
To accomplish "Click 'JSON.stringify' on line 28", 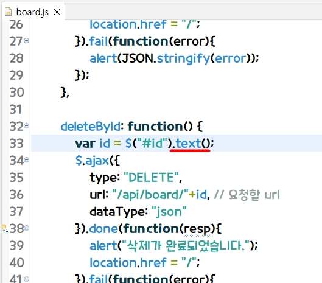I will pyautogui.click(x=166, y=58).
